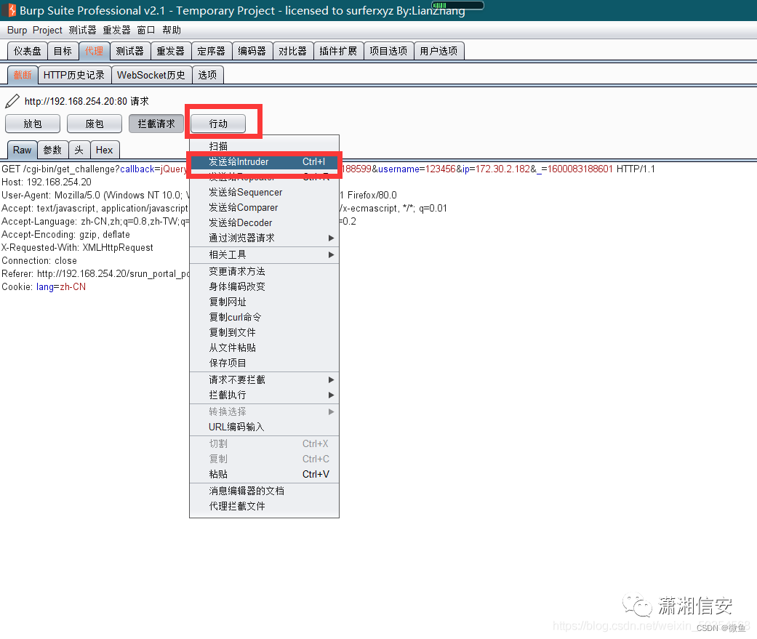The width and height of the screenshot is (757, 639).
Task: Switch to the 参数 tab
Action: (52, 150)
